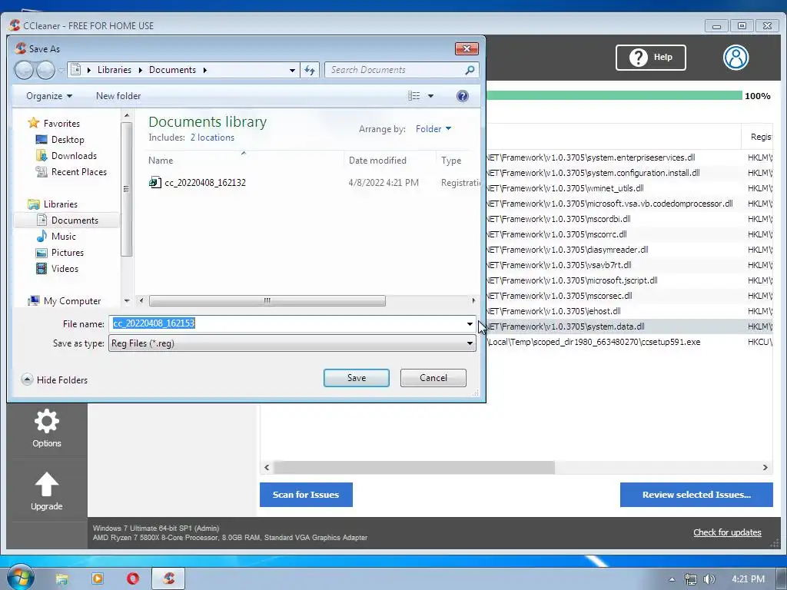Viewport: 787px width, 590px height.
Task: Select mscordbi.dll row
Action: (x=629, y=219)
